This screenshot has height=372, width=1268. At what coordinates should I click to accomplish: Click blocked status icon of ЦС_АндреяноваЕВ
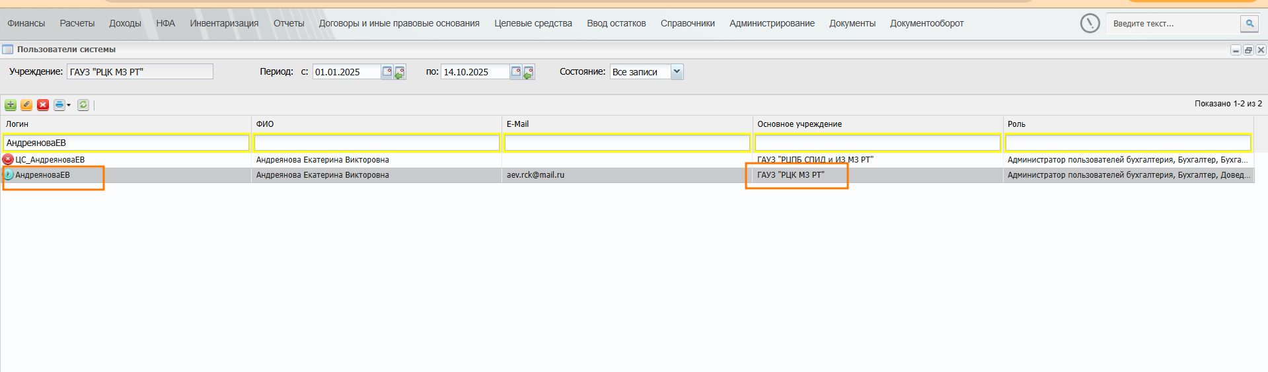[8, 159]
